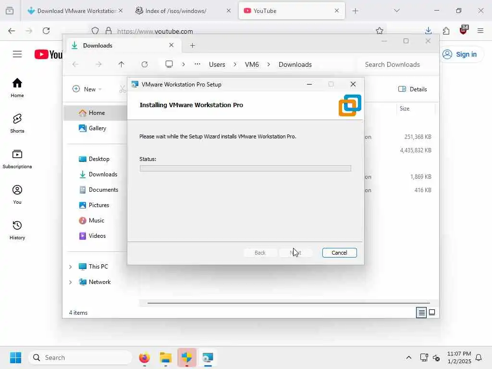Open YouTube History in the sidebar
Image resolution: width=492 pixels, height=369 pixels.
[17, 230]
